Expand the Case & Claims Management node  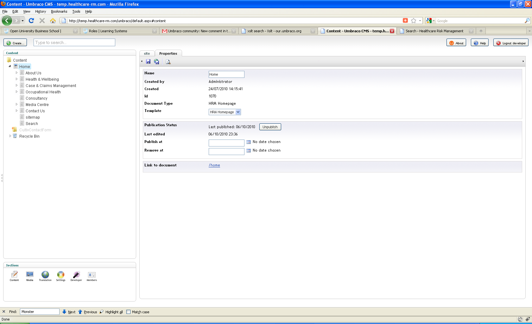pyautogui.click(x=17, y=85)
